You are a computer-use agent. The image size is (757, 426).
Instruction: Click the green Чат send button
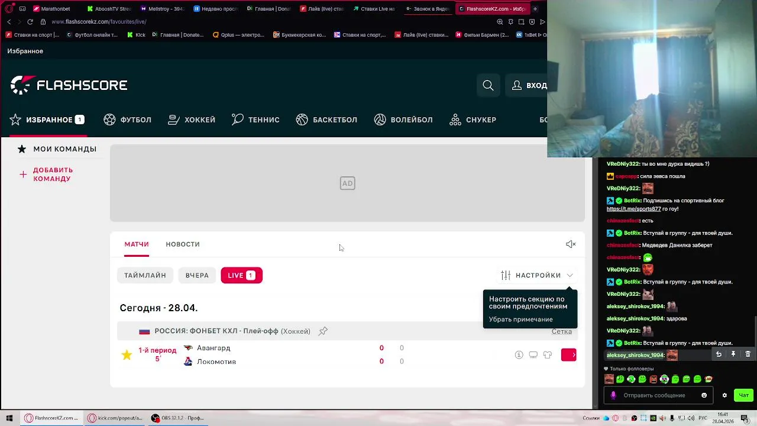(743, 395)
